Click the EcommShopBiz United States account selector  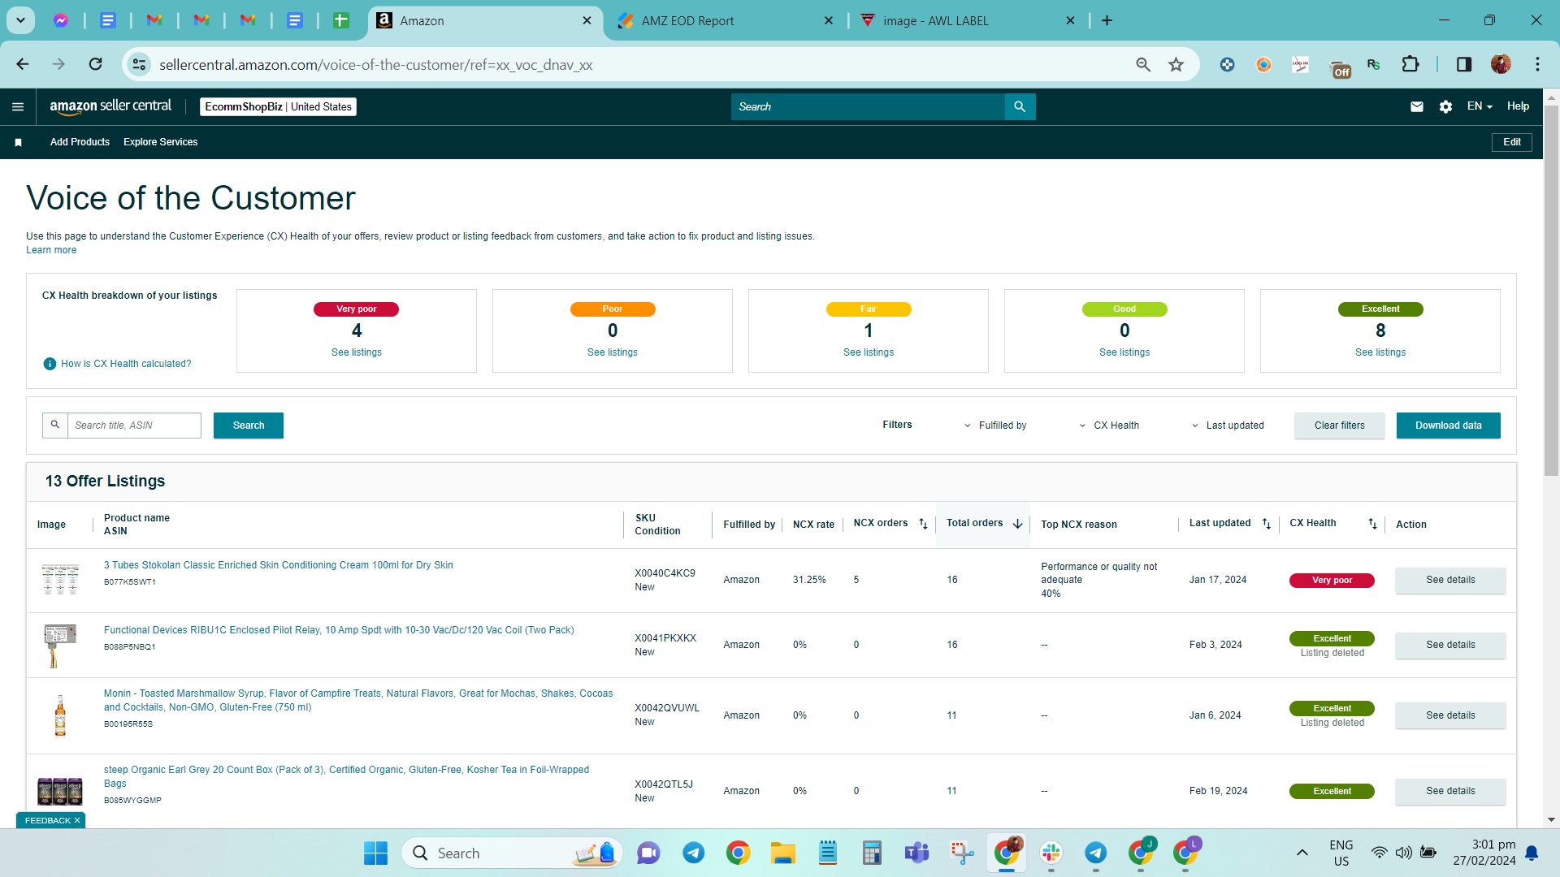coord(278,106)
